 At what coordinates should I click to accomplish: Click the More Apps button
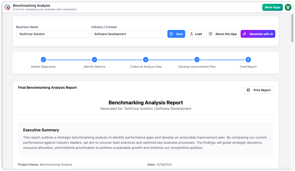pyautogui.click(x=272, y=7)
